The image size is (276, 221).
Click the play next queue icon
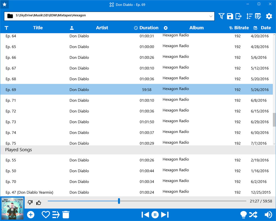[56, 215]
